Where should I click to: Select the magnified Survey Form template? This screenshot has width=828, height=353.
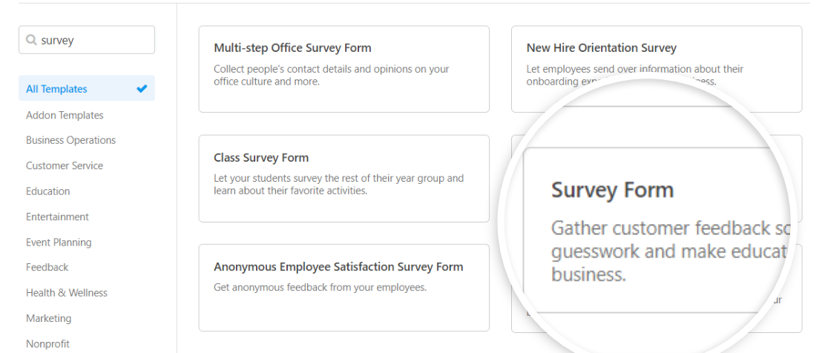655,230
